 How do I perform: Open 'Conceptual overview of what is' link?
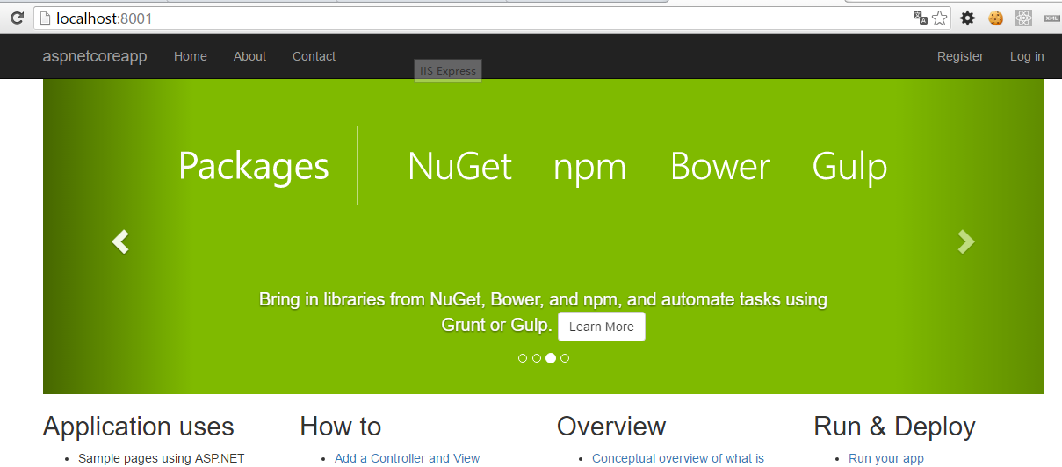point(678,458)
